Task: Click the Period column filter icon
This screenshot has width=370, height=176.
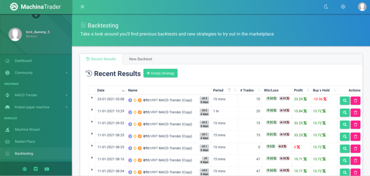Action: [229, 90]
